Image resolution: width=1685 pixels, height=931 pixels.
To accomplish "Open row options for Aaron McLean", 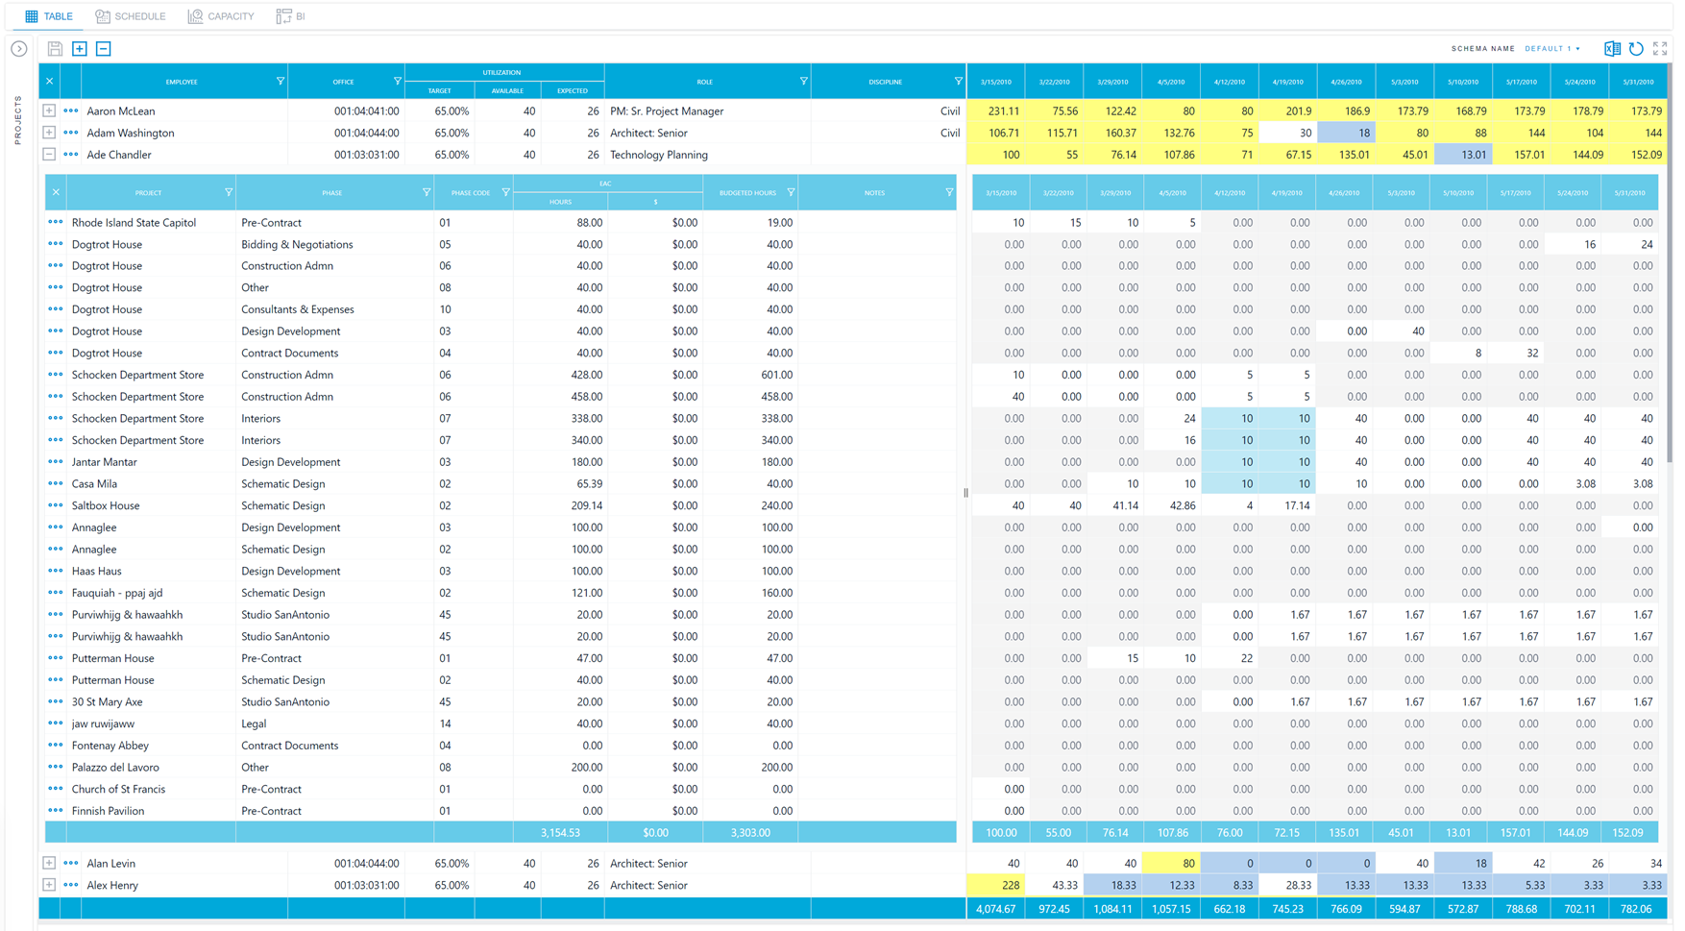I will click(x=68, y=110).
